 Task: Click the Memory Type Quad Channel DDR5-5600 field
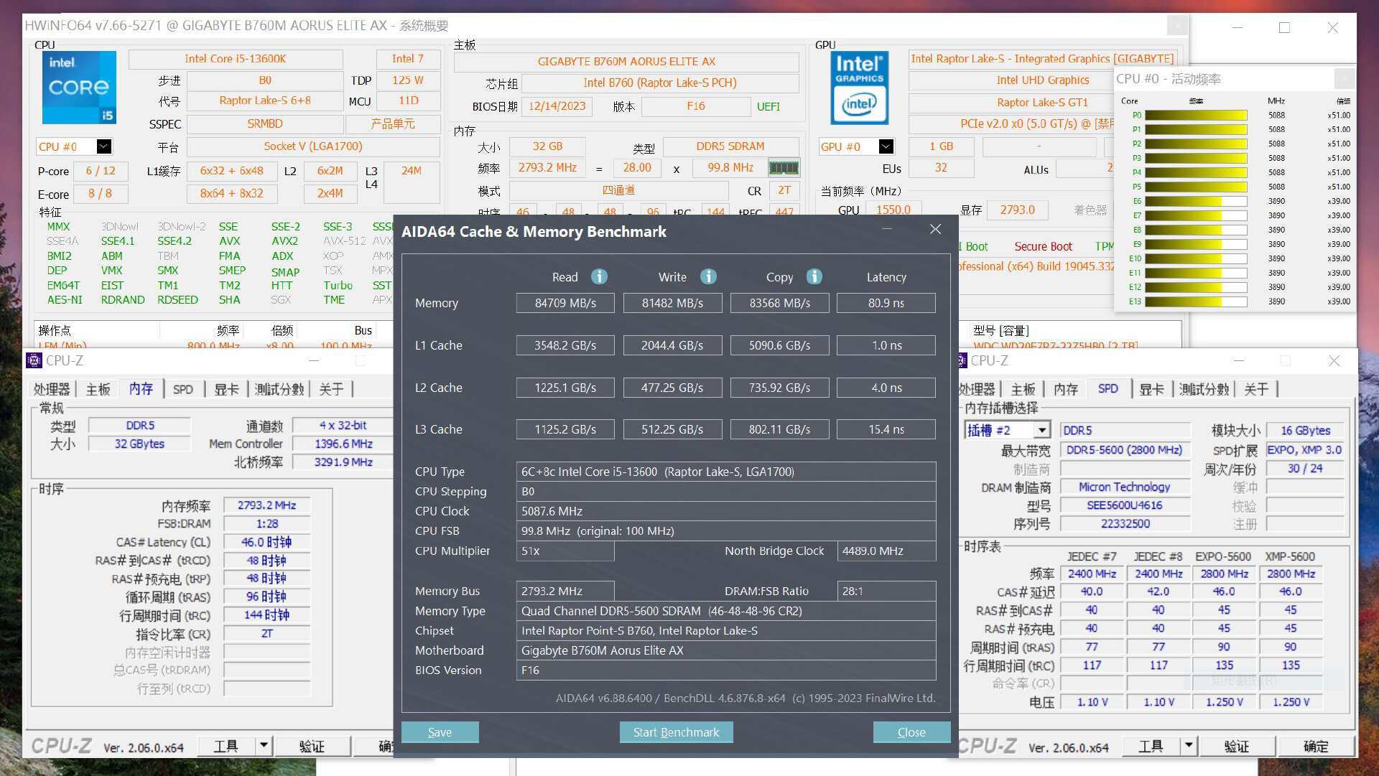click(726, 611)
